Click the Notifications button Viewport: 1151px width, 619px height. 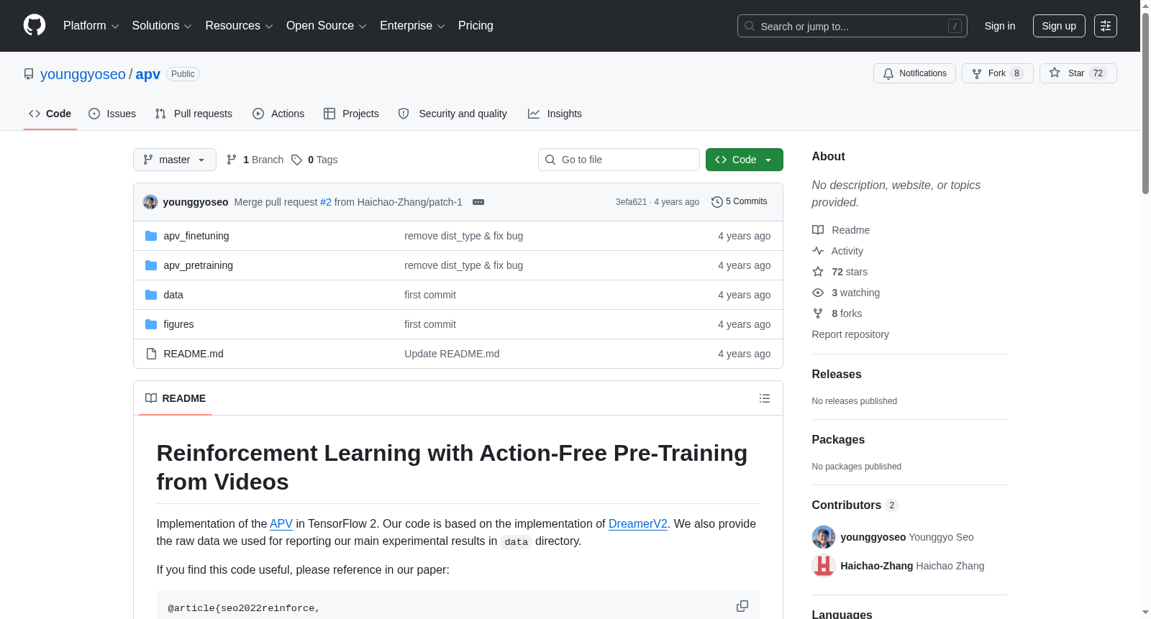point(914,73)
